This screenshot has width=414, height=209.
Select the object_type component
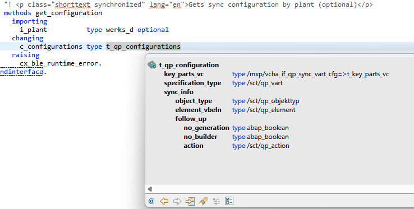point(194,101)
